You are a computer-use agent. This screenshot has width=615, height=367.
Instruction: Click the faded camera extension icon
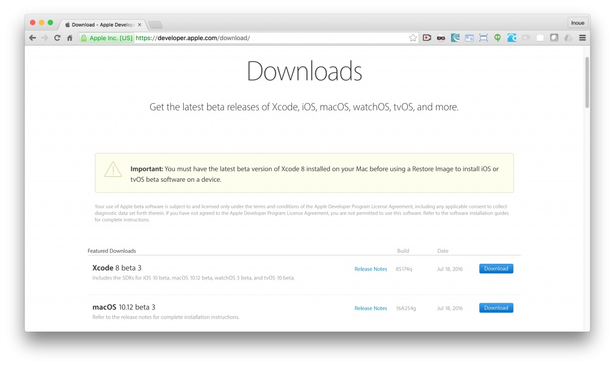[526, 38]
